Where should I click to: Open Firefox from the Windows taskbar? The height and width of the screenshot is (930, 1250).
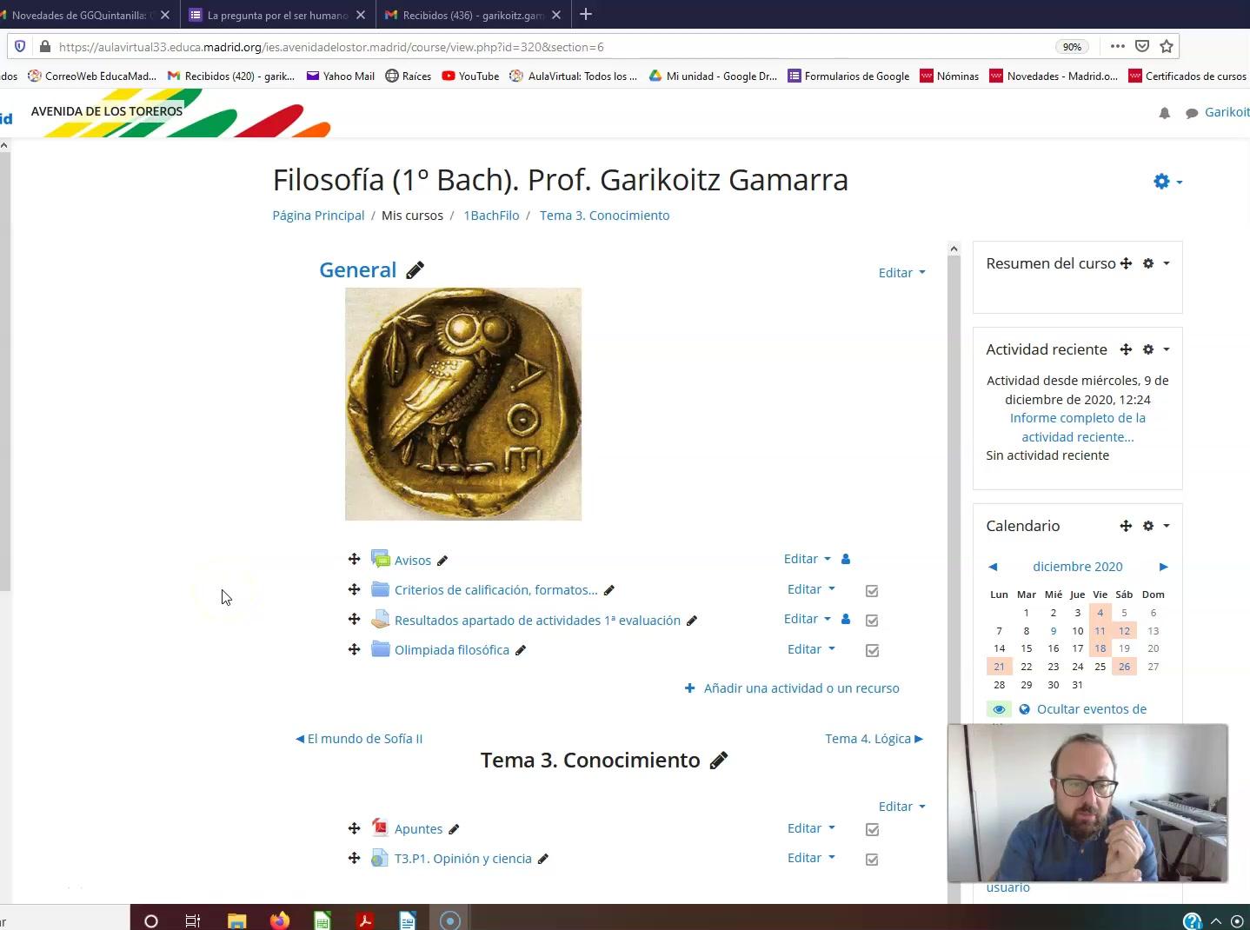(x=279, y=920)
